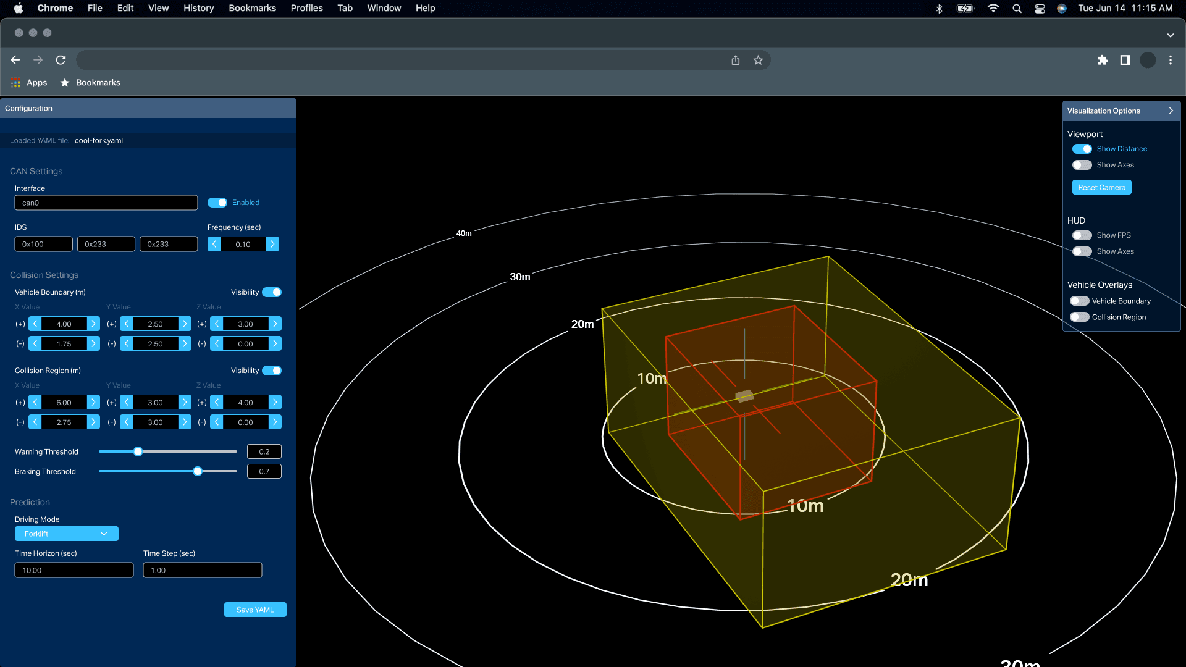Open the Chrome three-dot menu
Screen dimensions: 1186x667
tap(1170, 60)
